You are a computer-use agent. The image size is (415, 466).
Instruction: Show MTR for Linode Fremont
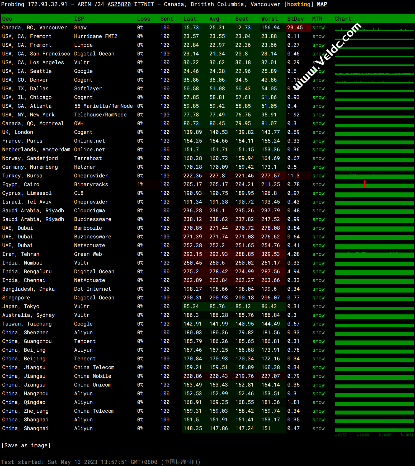pyautogui.click(x=318, y=45)
